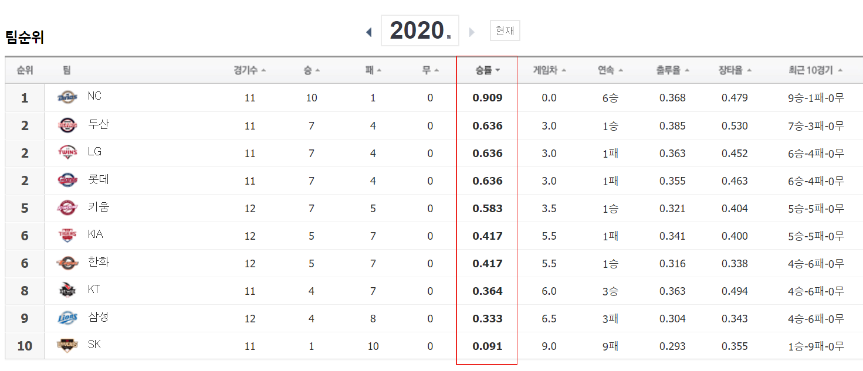The height and width of the screenshot is (371, 863).
Task: Sort table by 장타율 column
Action: 735,70
